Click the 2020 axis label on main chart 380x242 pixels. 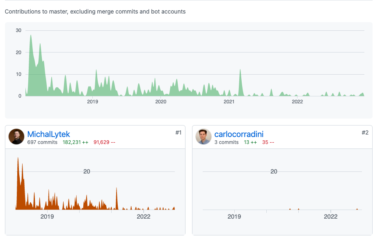161,101
